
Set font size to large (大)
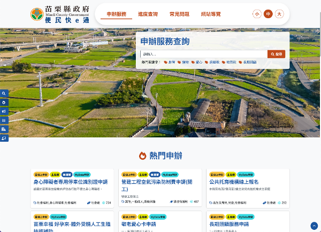click(x=279, y=14)
